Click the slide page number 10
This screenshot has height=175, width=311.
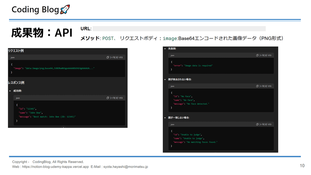point(302,166)
